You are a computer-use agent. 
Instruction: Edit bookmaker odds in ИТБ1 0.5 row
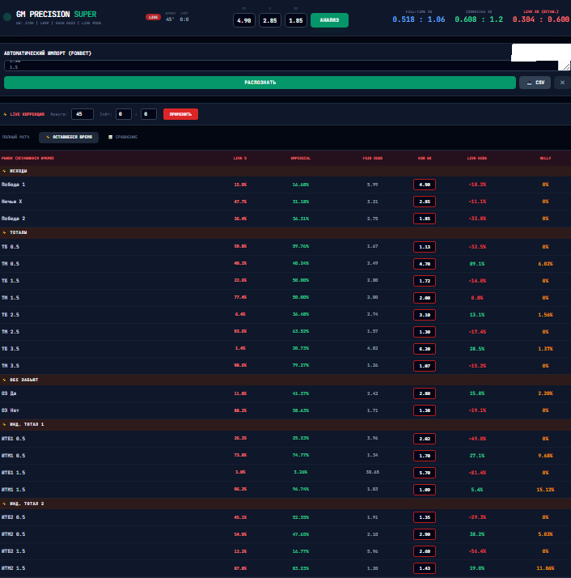tap(425, 439)
